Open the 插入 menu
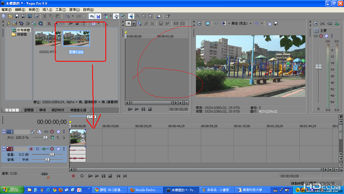The height and width of the screenshot is (194, 344). point(47,9)
